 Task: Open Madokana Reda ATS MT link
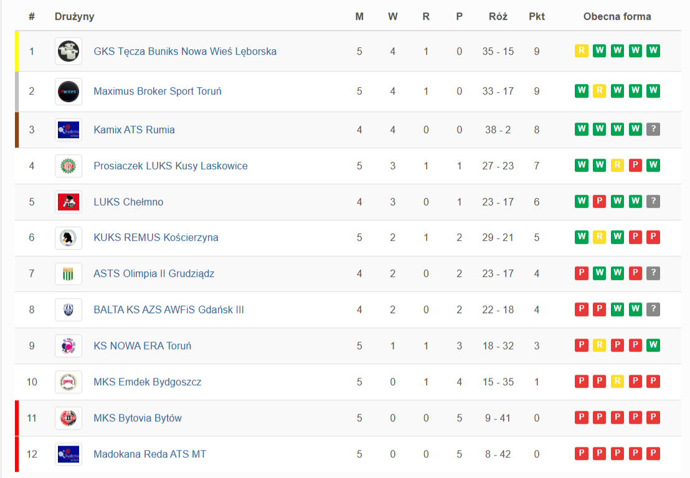149,454
